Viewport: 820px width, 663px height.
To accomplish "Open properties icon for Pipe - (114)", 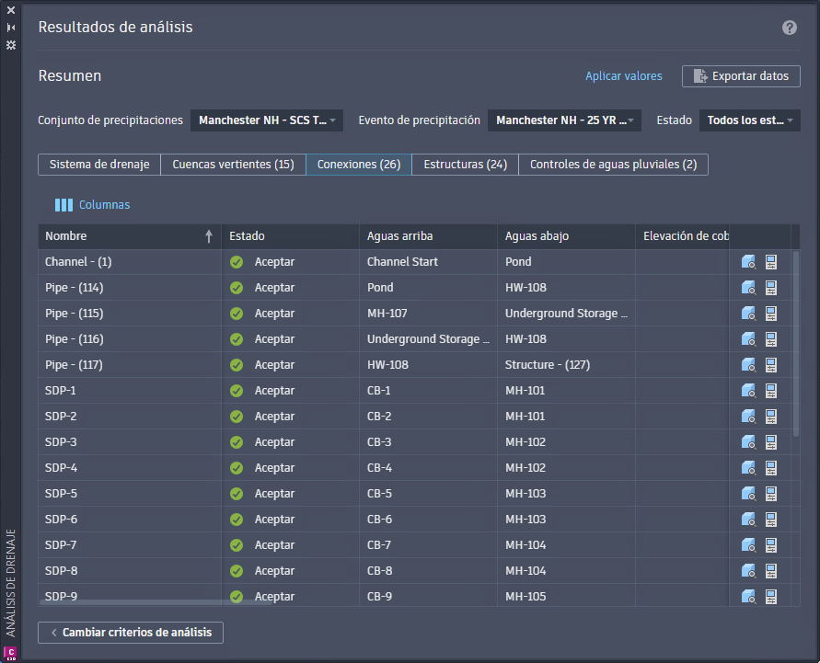I will 771,287.
